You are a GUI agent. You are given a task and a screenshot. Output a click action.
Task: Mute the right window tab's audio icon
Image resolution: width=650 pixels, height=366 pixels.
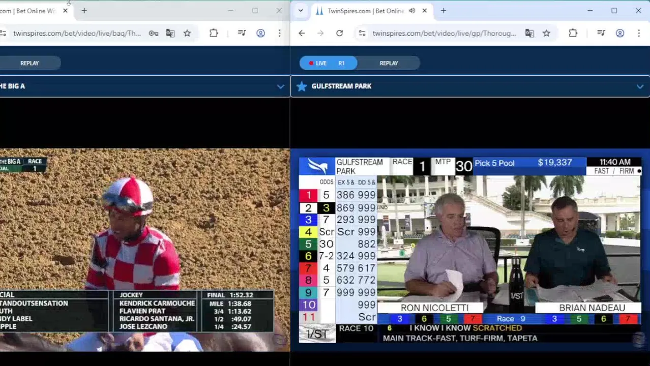[412, 11]
